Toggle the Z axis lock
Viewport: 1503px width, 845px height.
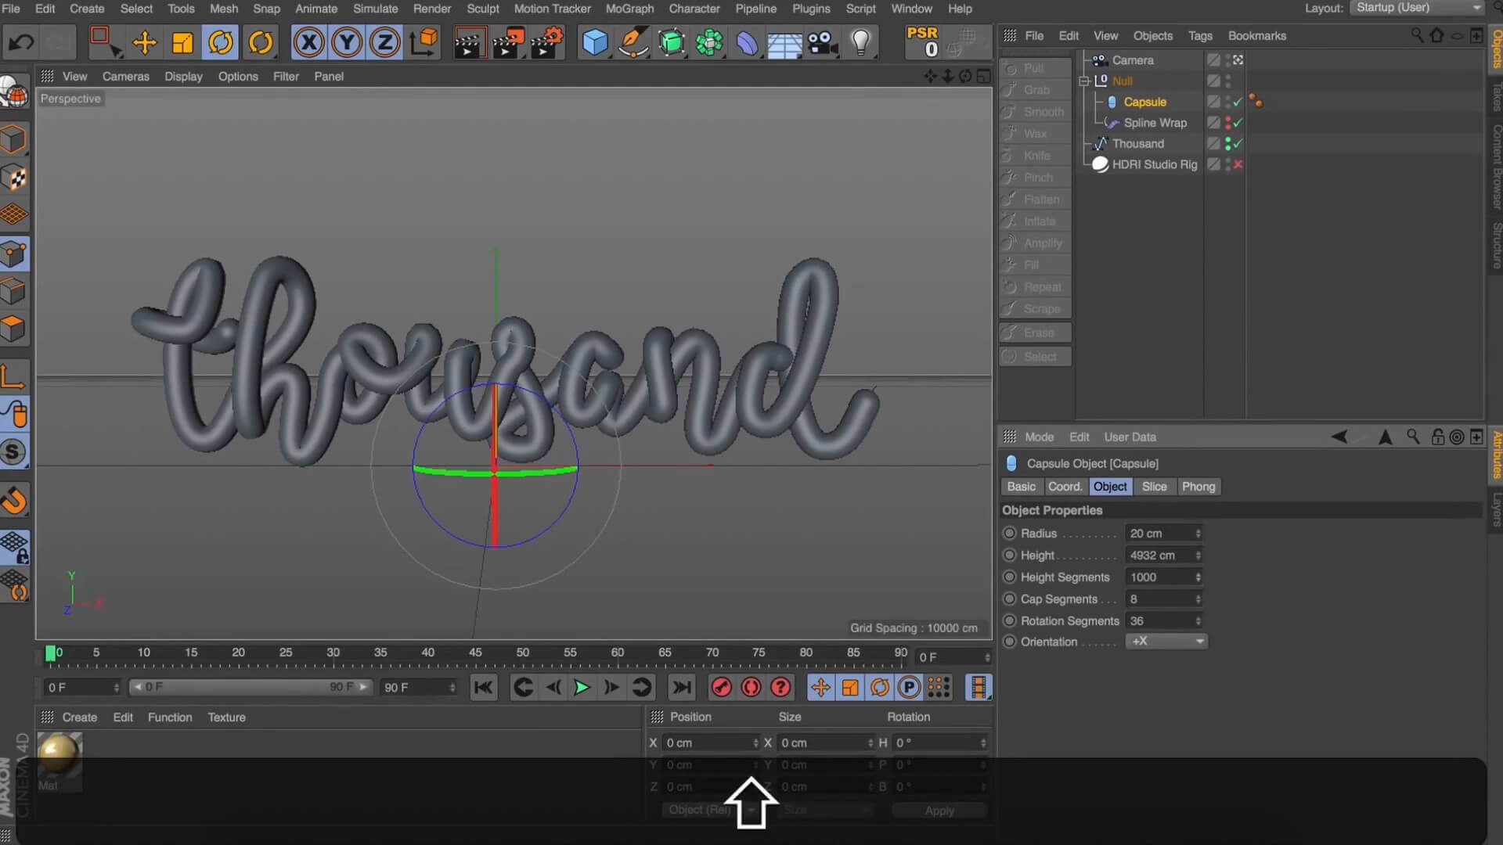pyautogui.click(x=384, y=42)
